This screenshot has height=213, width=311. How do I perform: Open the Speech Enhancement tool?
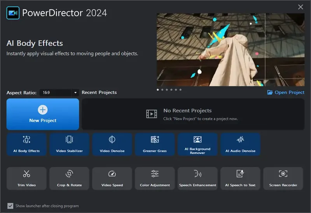(x=197, y=179)
